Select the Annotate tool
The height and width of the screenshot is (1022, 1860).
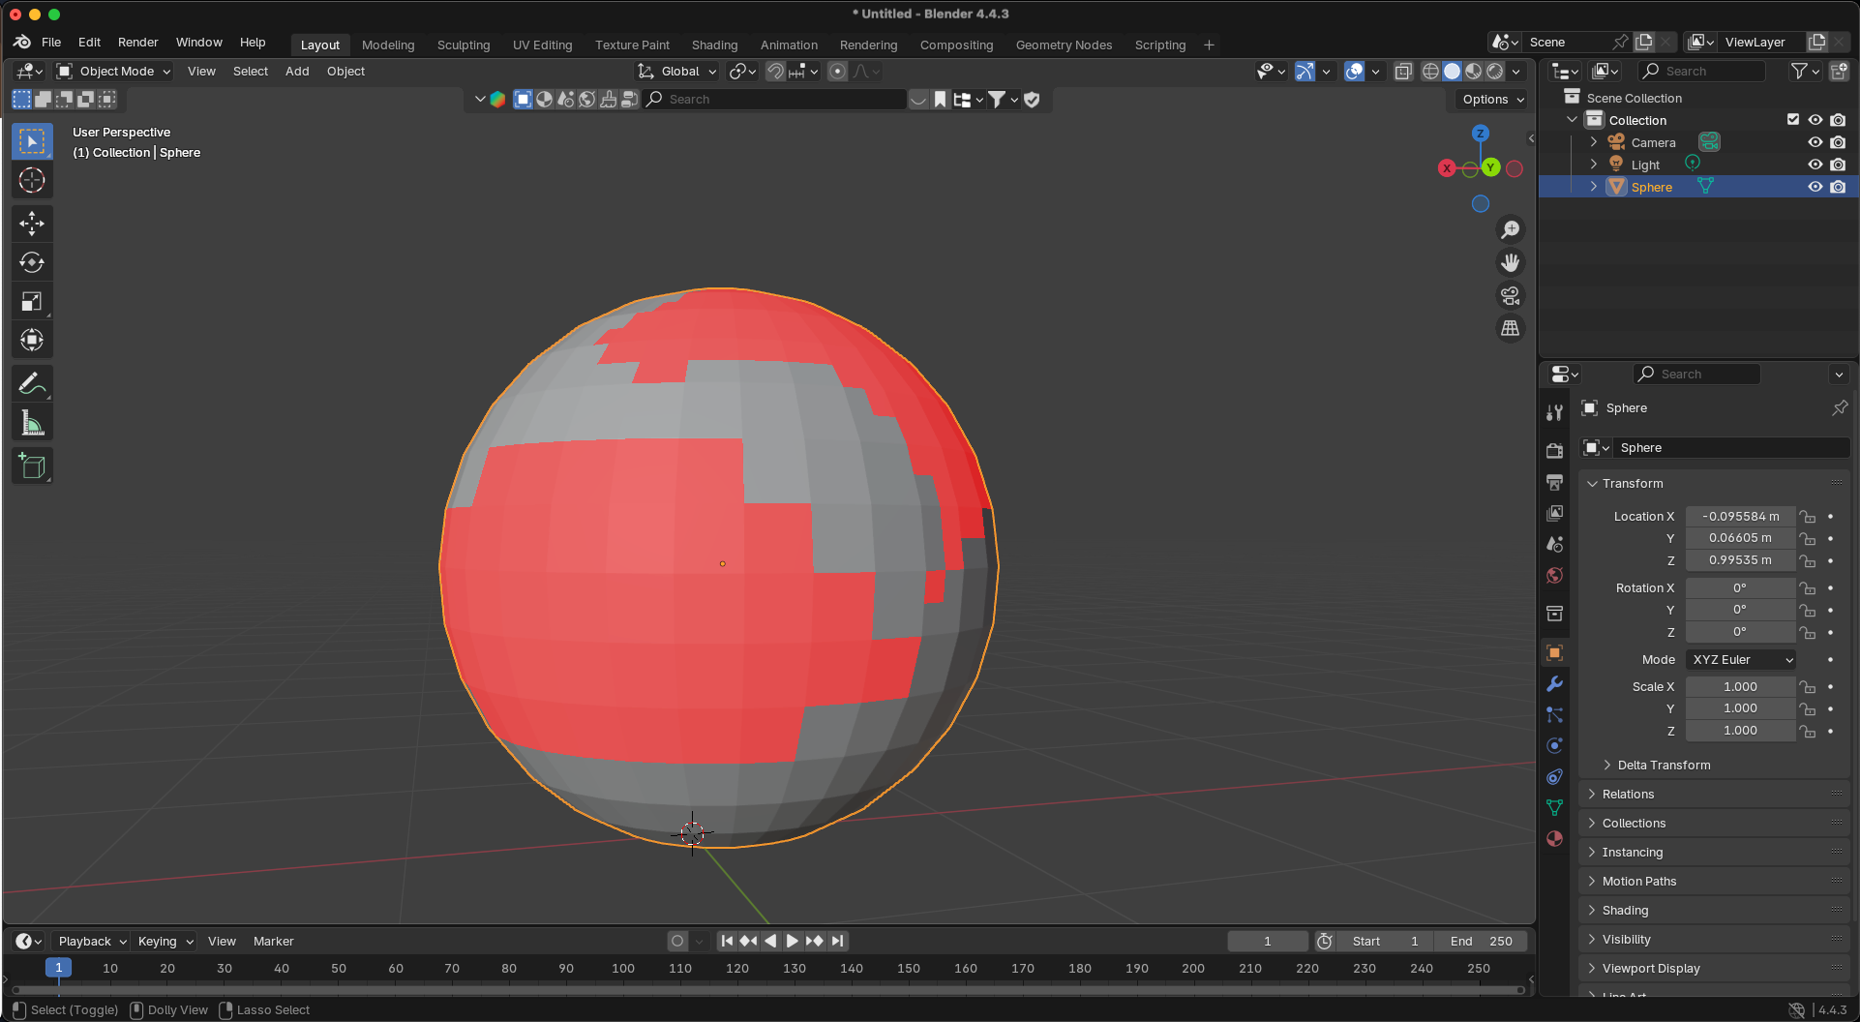(32, 384)
